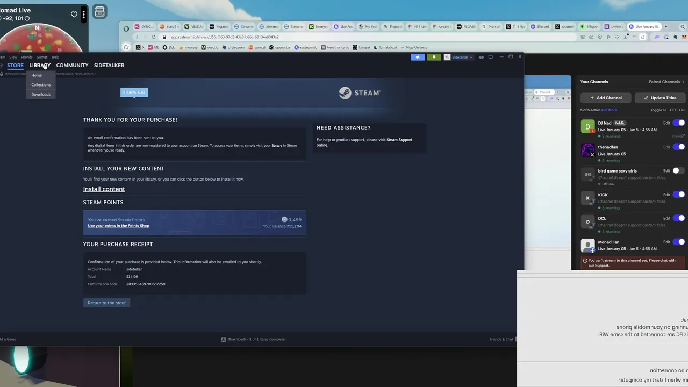The width and height of the screenshot is (688, 387).
Task: Open the Steam Games menu
Action: [x=42, y=57]
